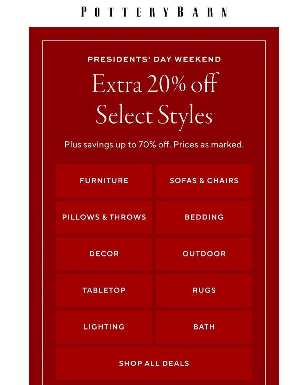The height and width of the screenshot is (385, 308).
Task: Click savings up to 70% off text
Action: click(154, 145)
